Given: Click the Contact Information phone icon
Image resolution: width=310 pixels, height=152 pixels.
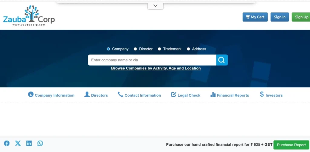Looking at the screenshot, I should point(120,94).
